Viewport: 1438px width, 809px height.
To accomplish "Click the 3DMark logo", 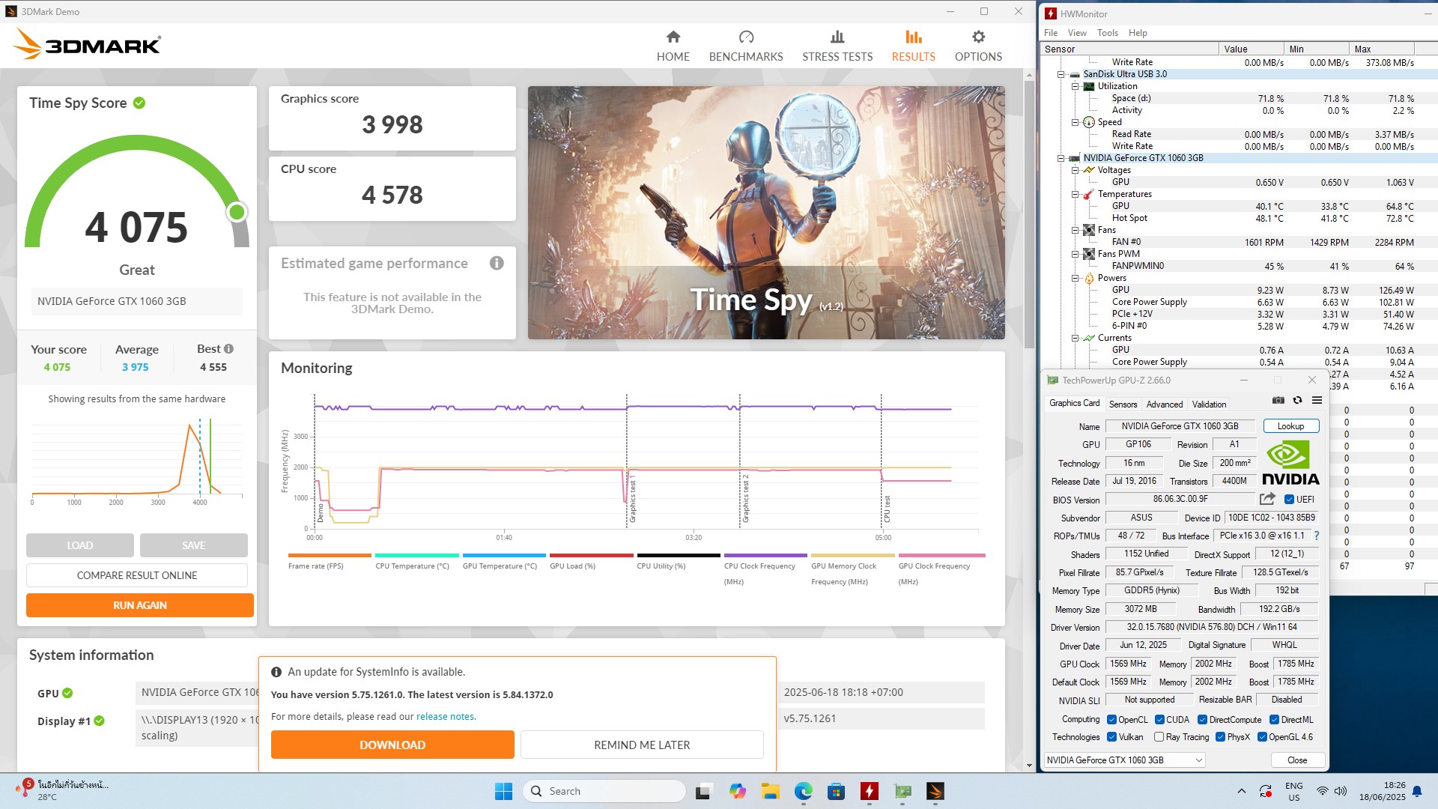I will pos(87,44).
